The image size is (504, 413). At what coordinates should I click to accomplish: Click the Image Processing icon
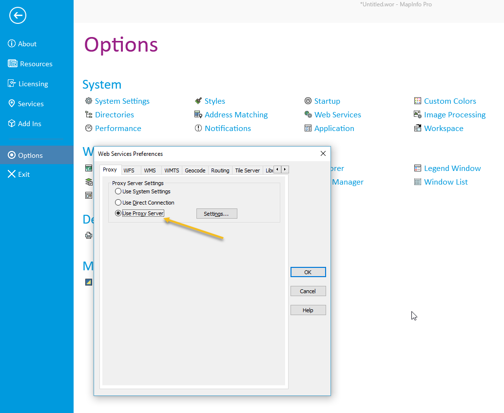[x=417, y=114]
